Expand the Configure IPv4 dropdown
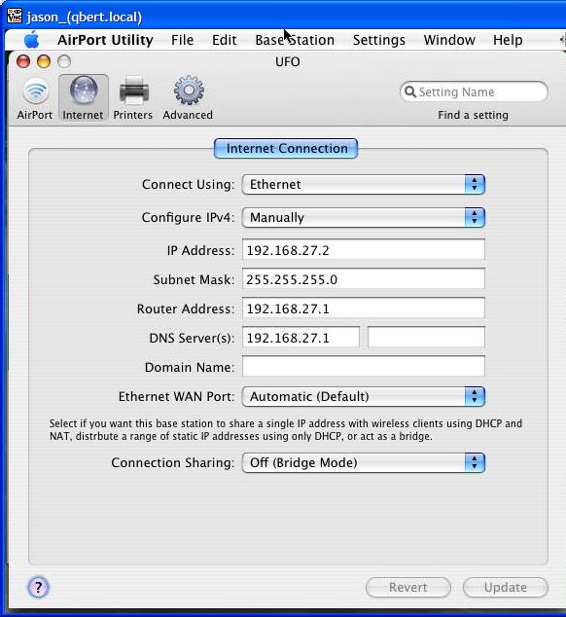 coord(364,217)
